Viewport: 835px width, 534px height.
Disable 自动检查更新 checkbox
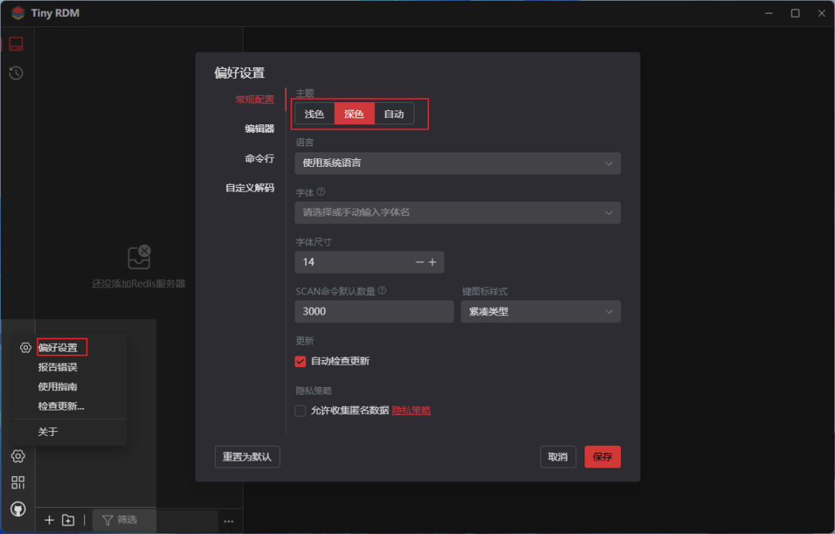click(300, 361)
